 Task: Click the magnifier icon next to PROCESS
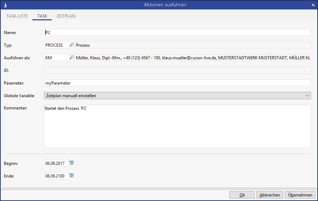click(x=72, y=45)
